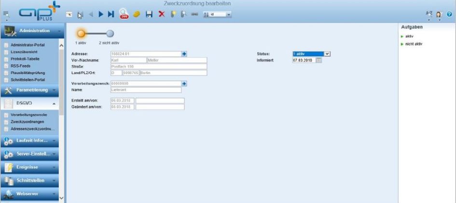The width and height of the screenshot is (456, 203).
Task: Open the search magnifier icon in toolbar
Action: coord(124,14)
